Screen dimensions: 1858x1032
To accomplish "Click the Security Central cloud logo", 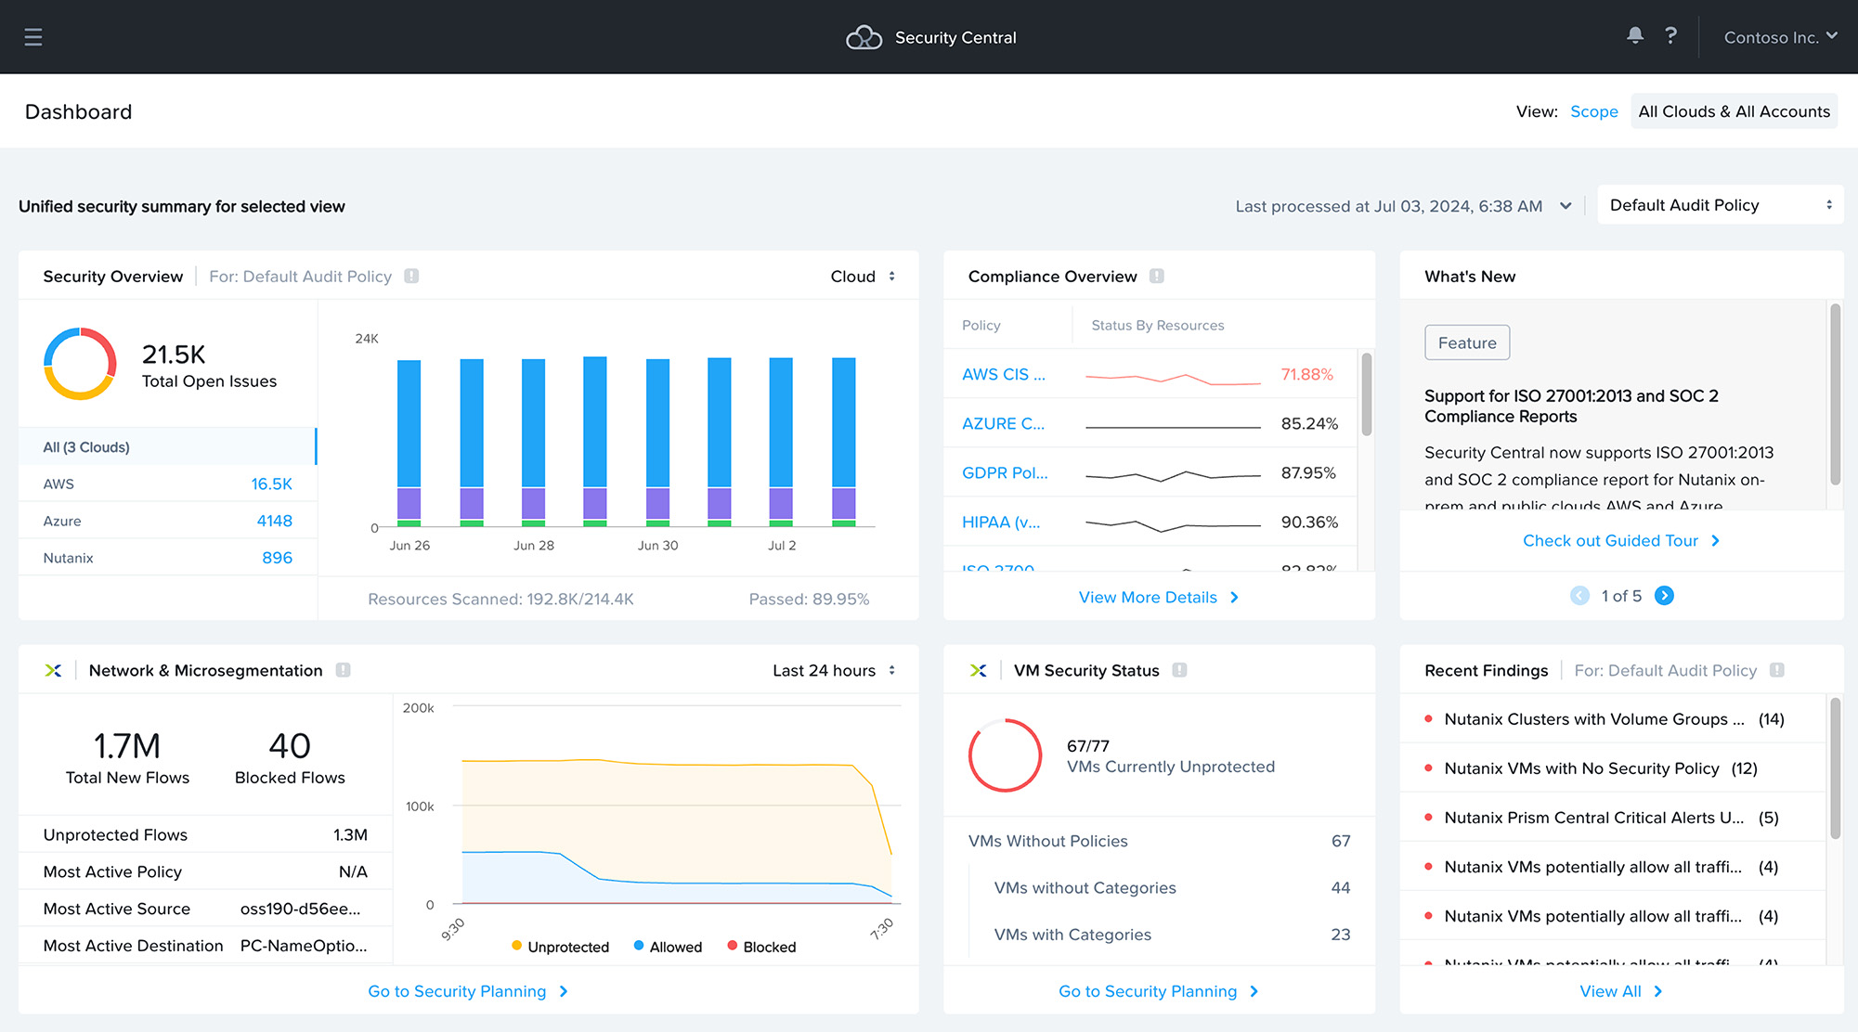I will [863, 36].
